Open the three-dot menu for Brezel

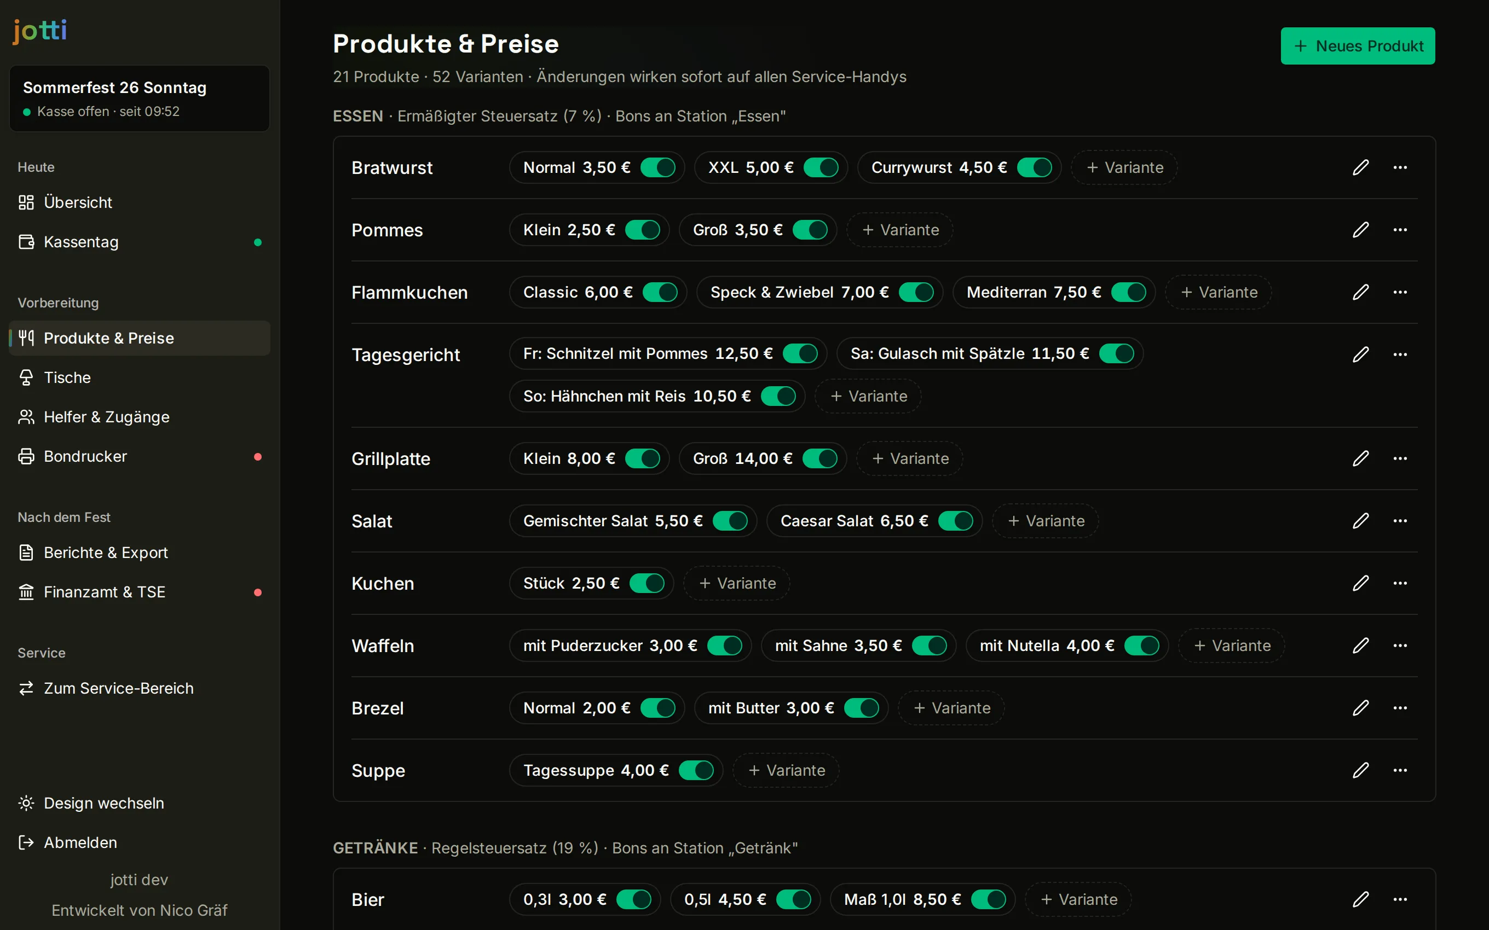1400,708
